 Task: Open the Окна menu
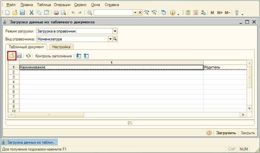pos(95,5)
